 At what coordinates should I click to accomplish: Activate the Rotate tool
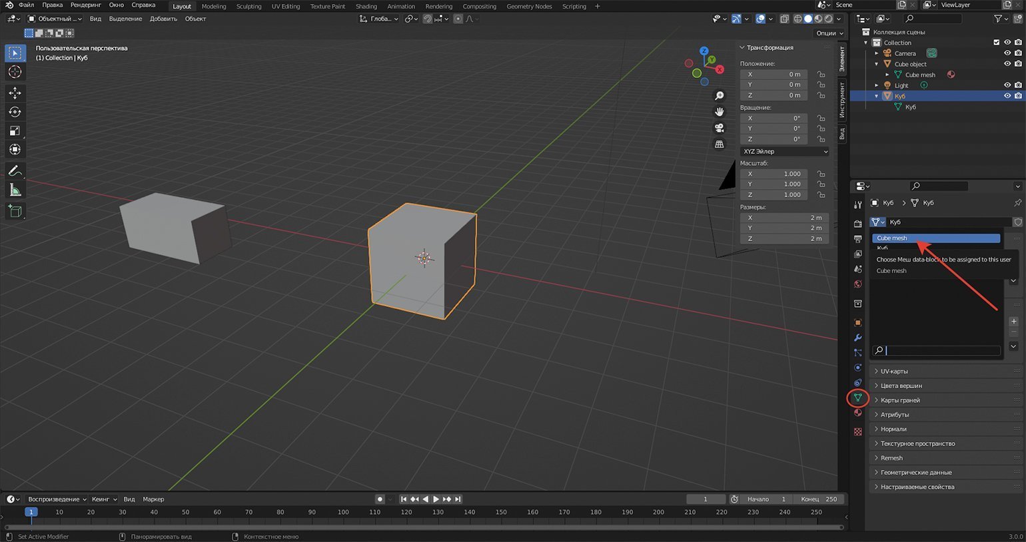[15, 112]
